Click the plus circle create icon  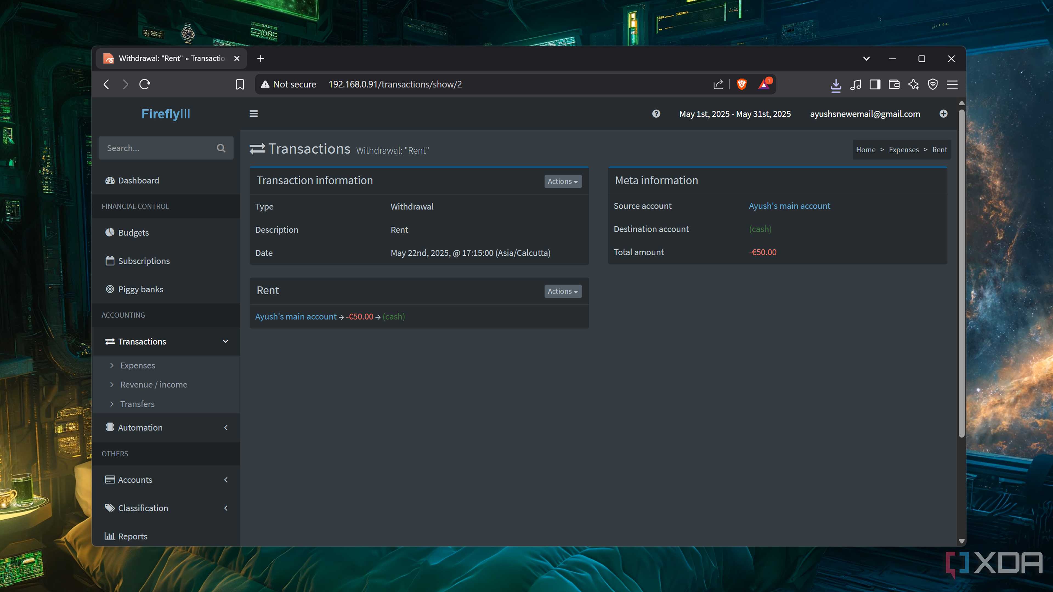[x=943, y=113]
